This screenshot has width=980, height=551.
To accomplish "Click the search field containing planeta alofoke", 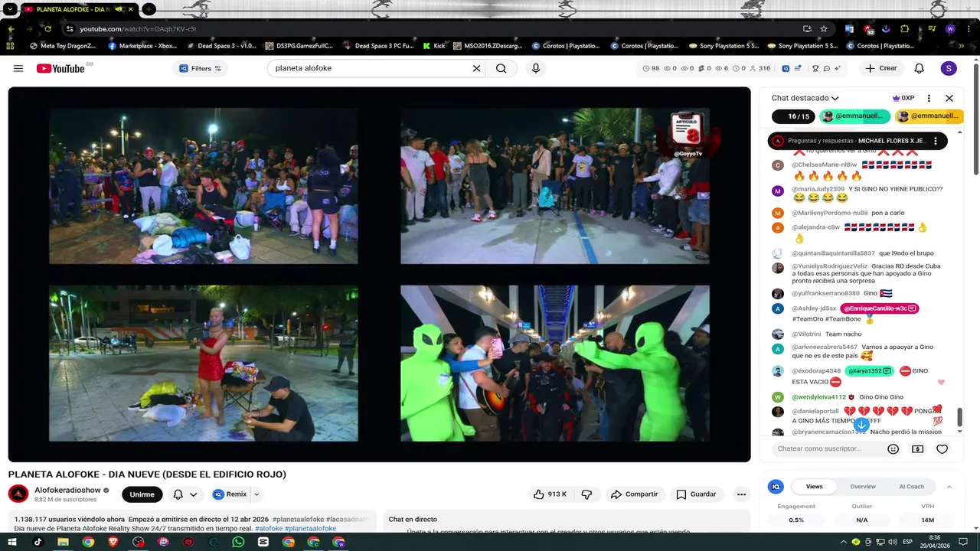I will pyautogui.click(x=371, y=68).
